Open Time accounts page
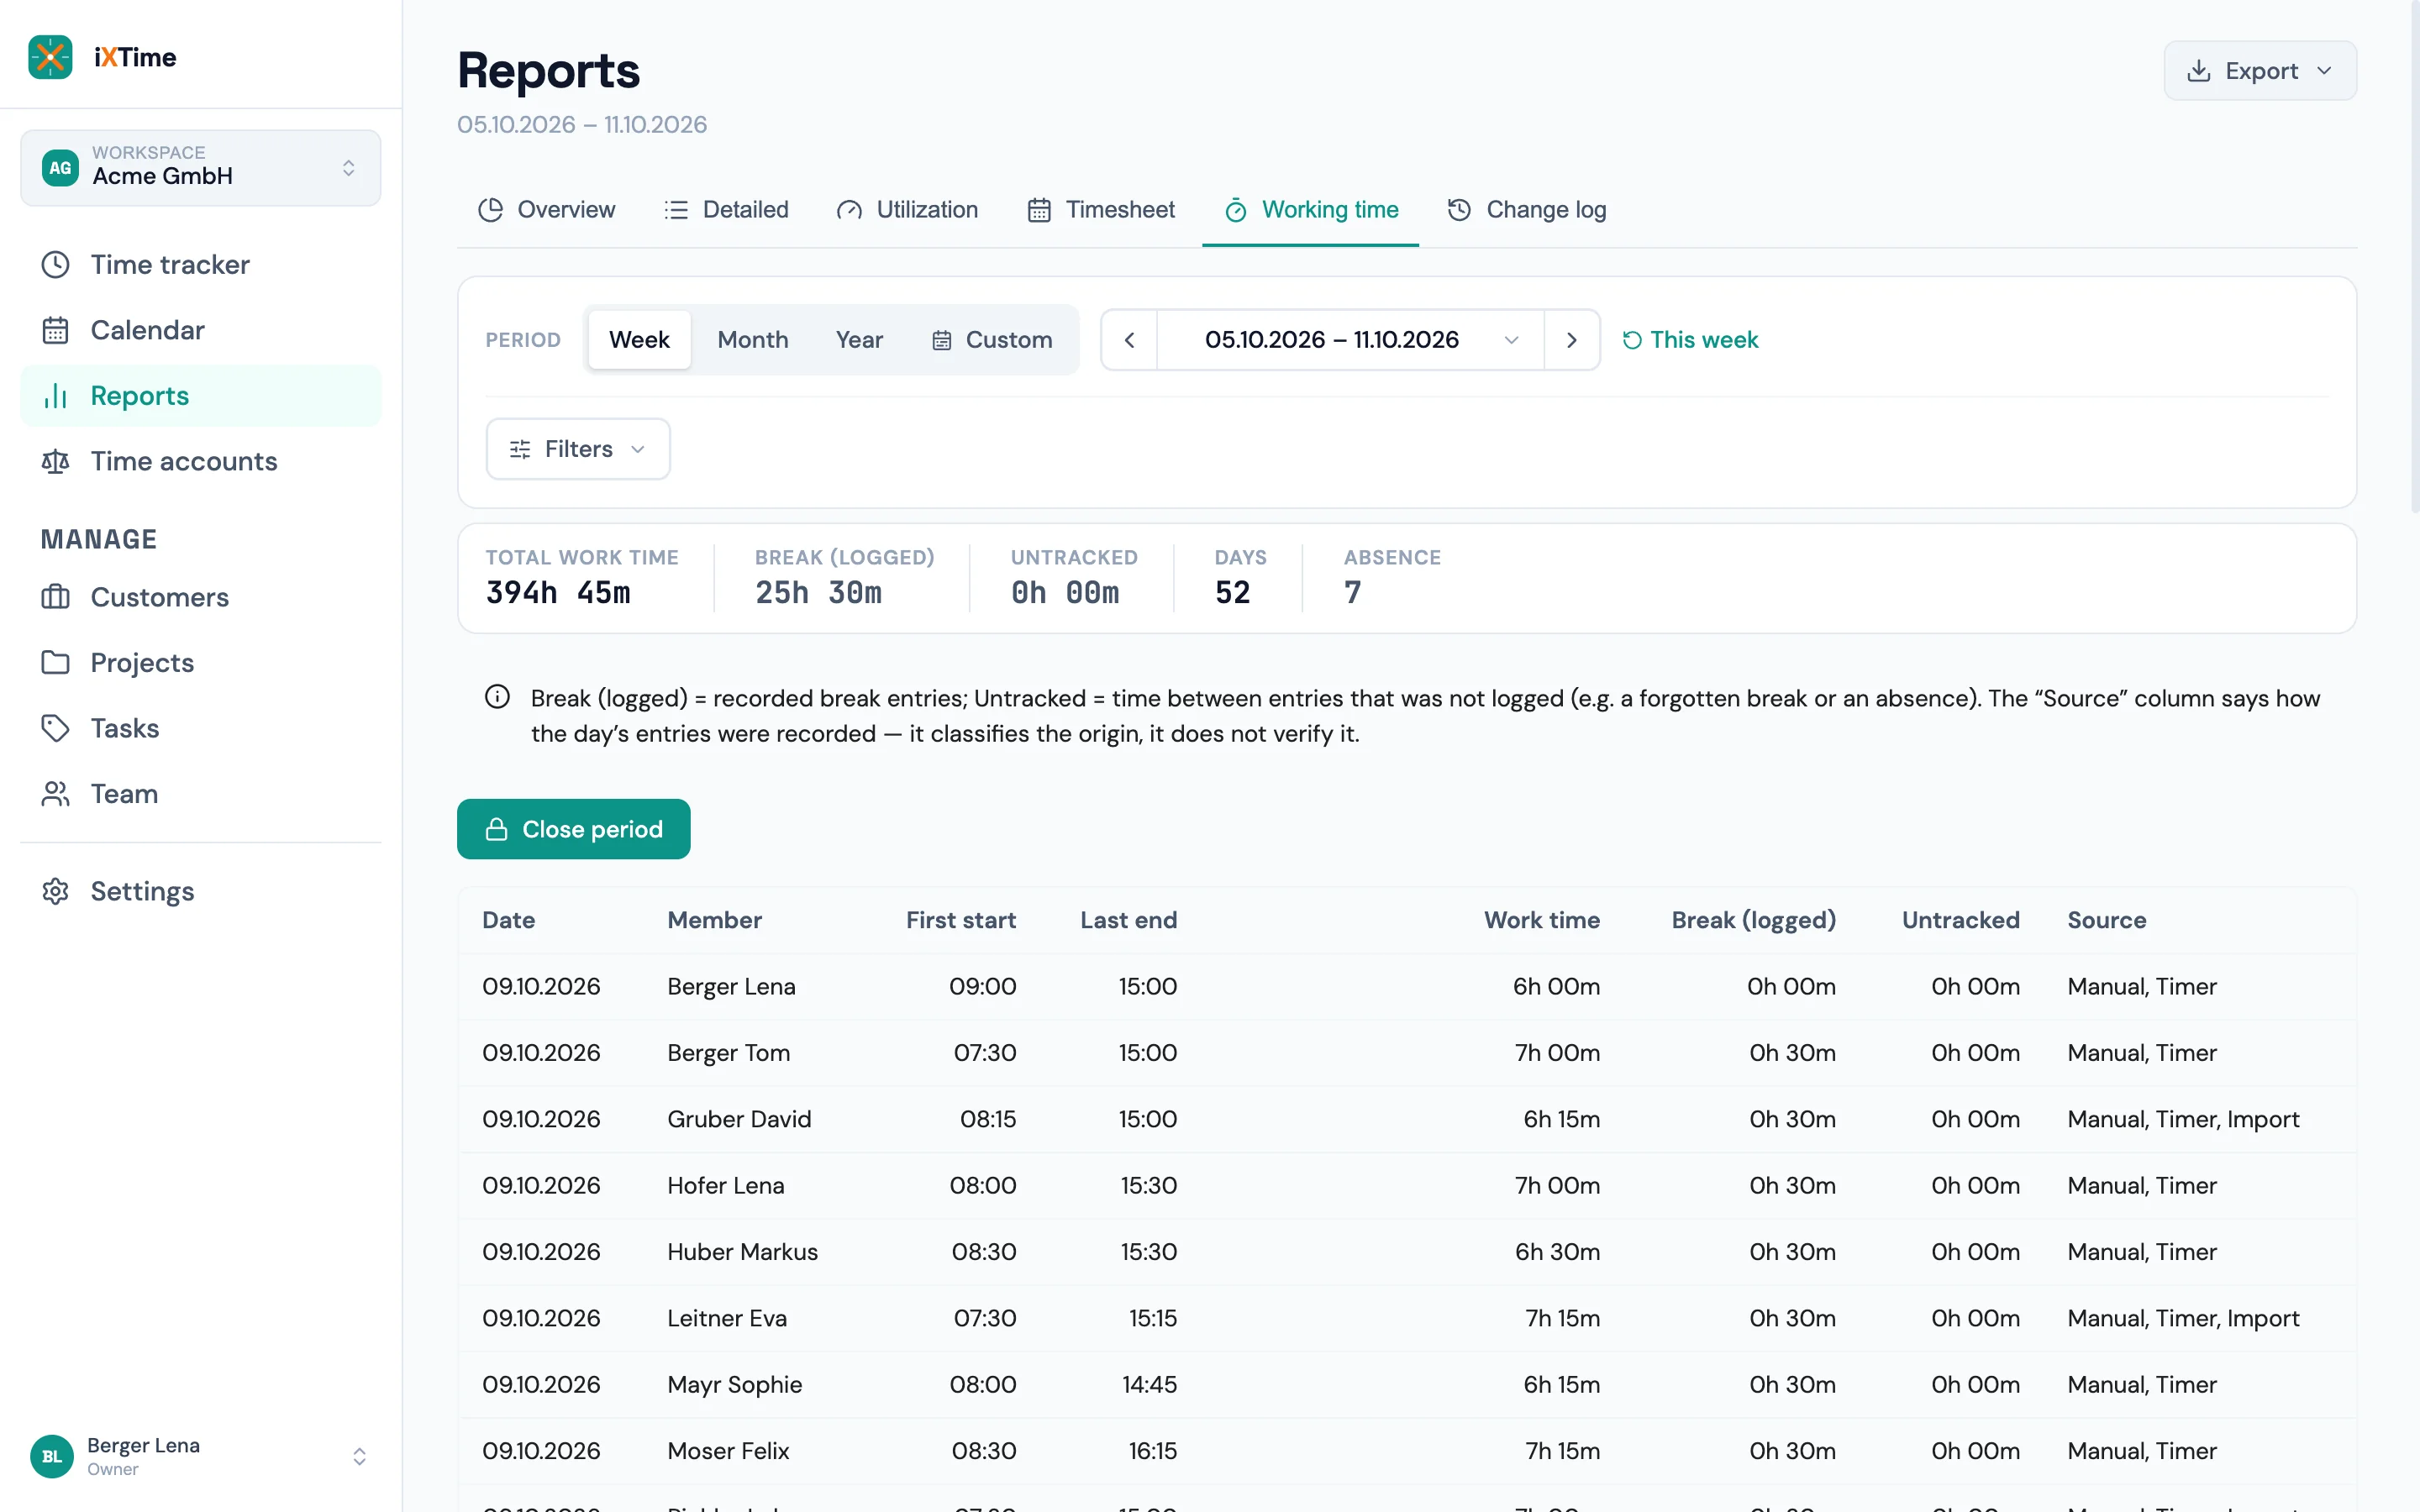 [200, 461]
